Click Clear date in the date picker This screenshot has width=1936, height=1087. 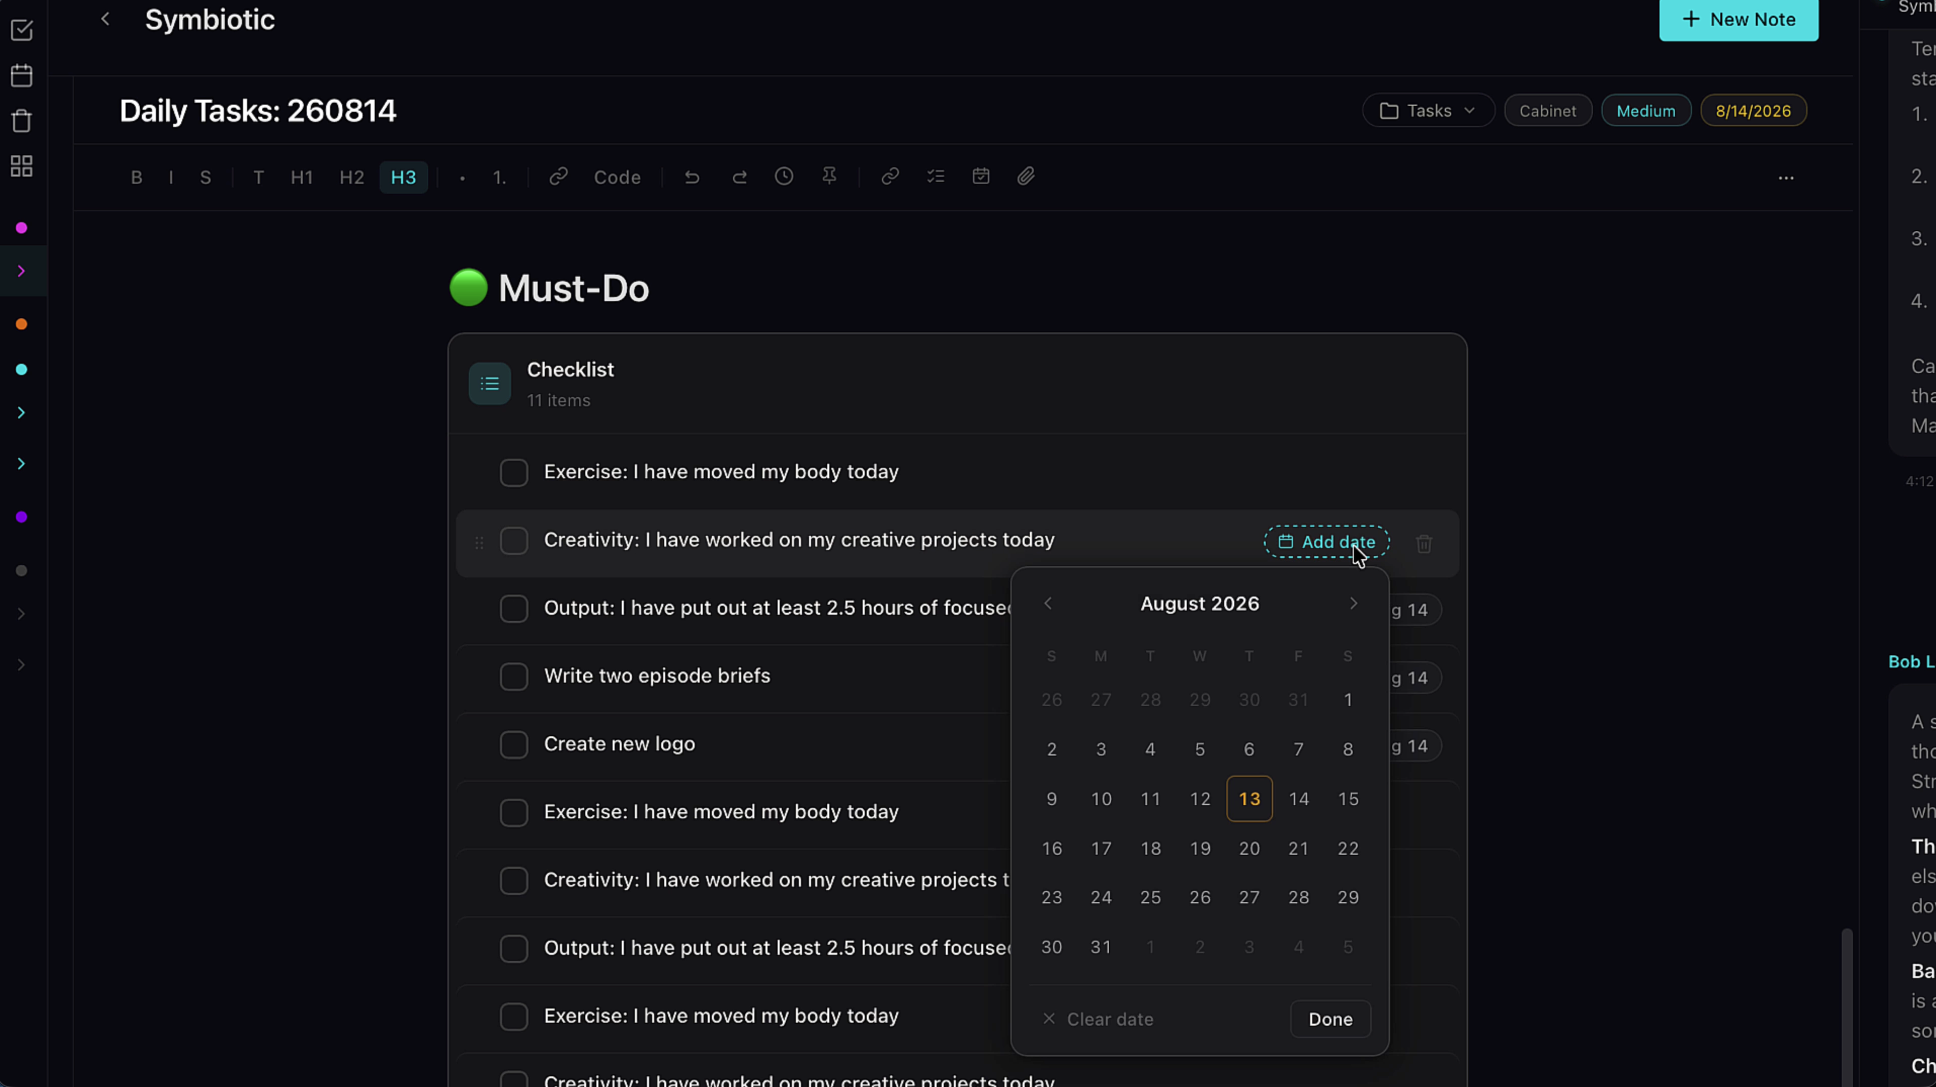1098,1019
